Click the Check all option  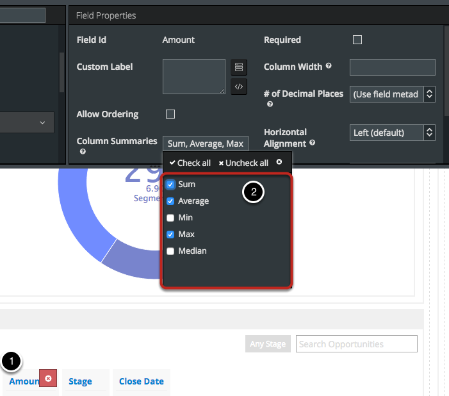point(190,163)
